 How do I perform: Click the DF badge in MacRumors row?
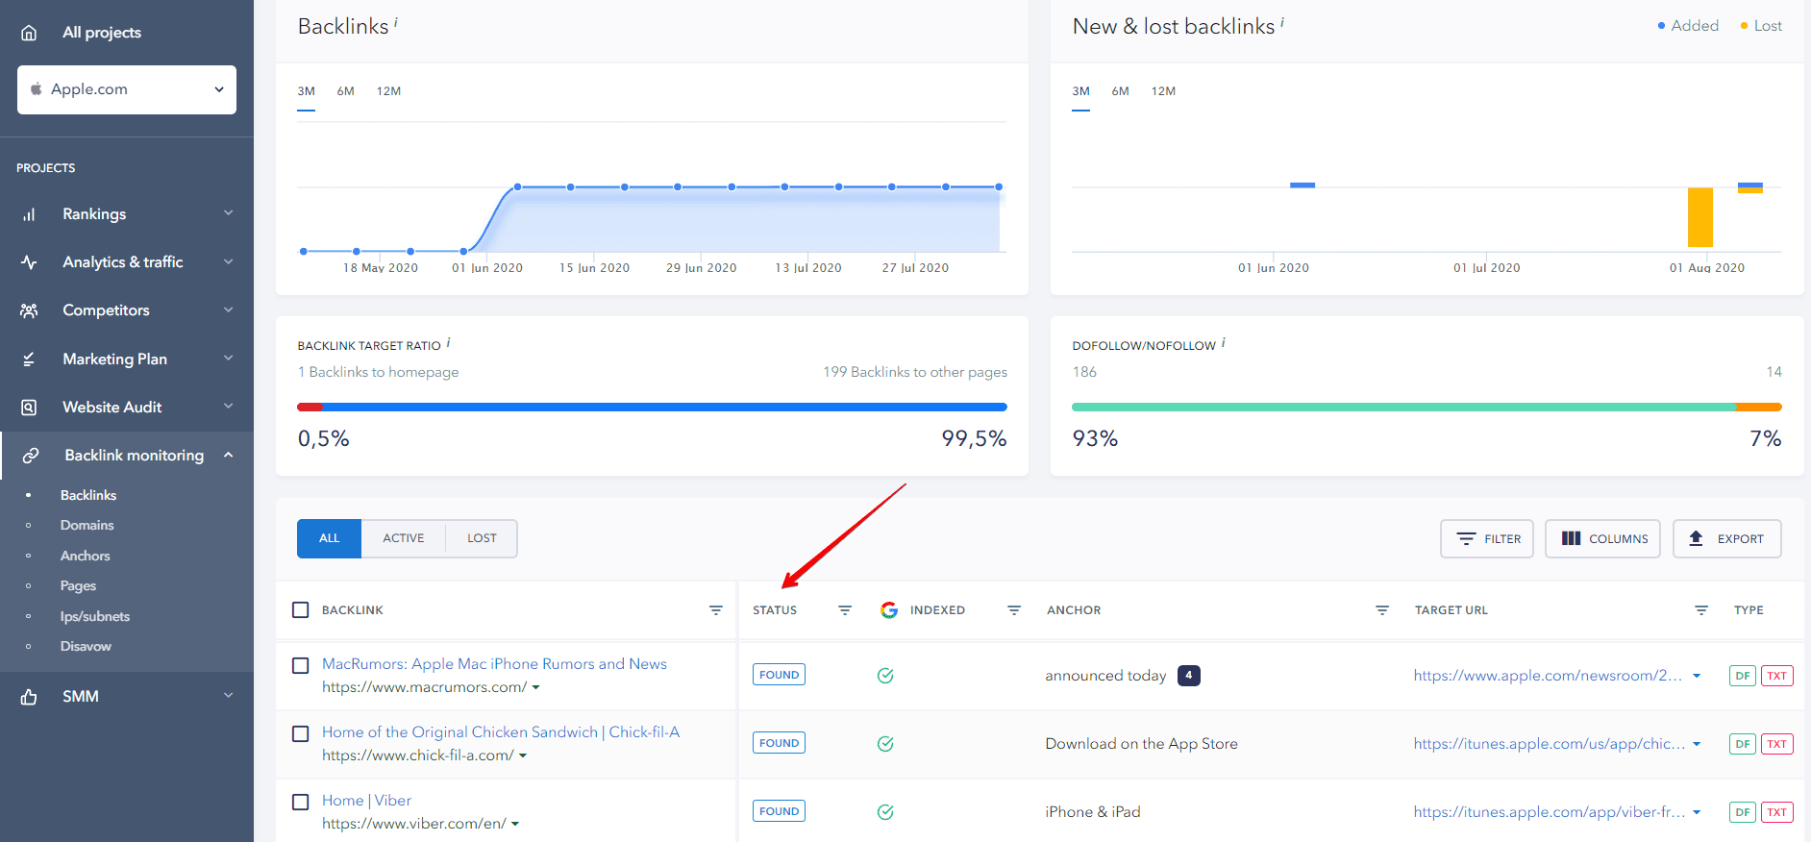coord(1743,676)
